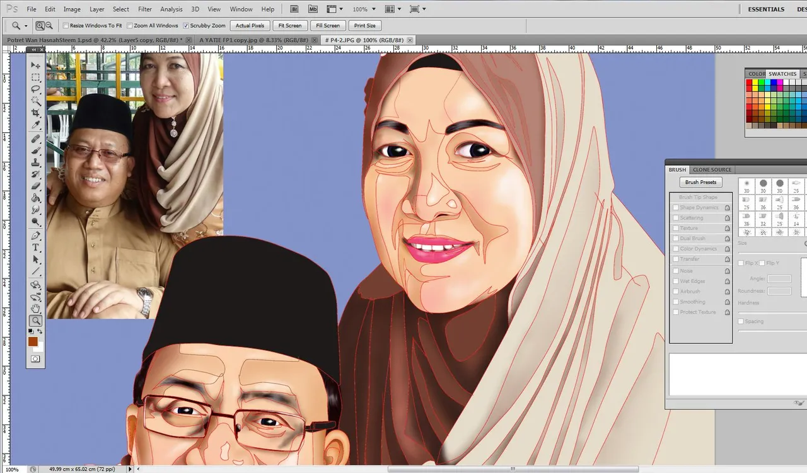Select the 3D Orbit camera tool
Screen dimensions: 807x473
coord(35,297)
